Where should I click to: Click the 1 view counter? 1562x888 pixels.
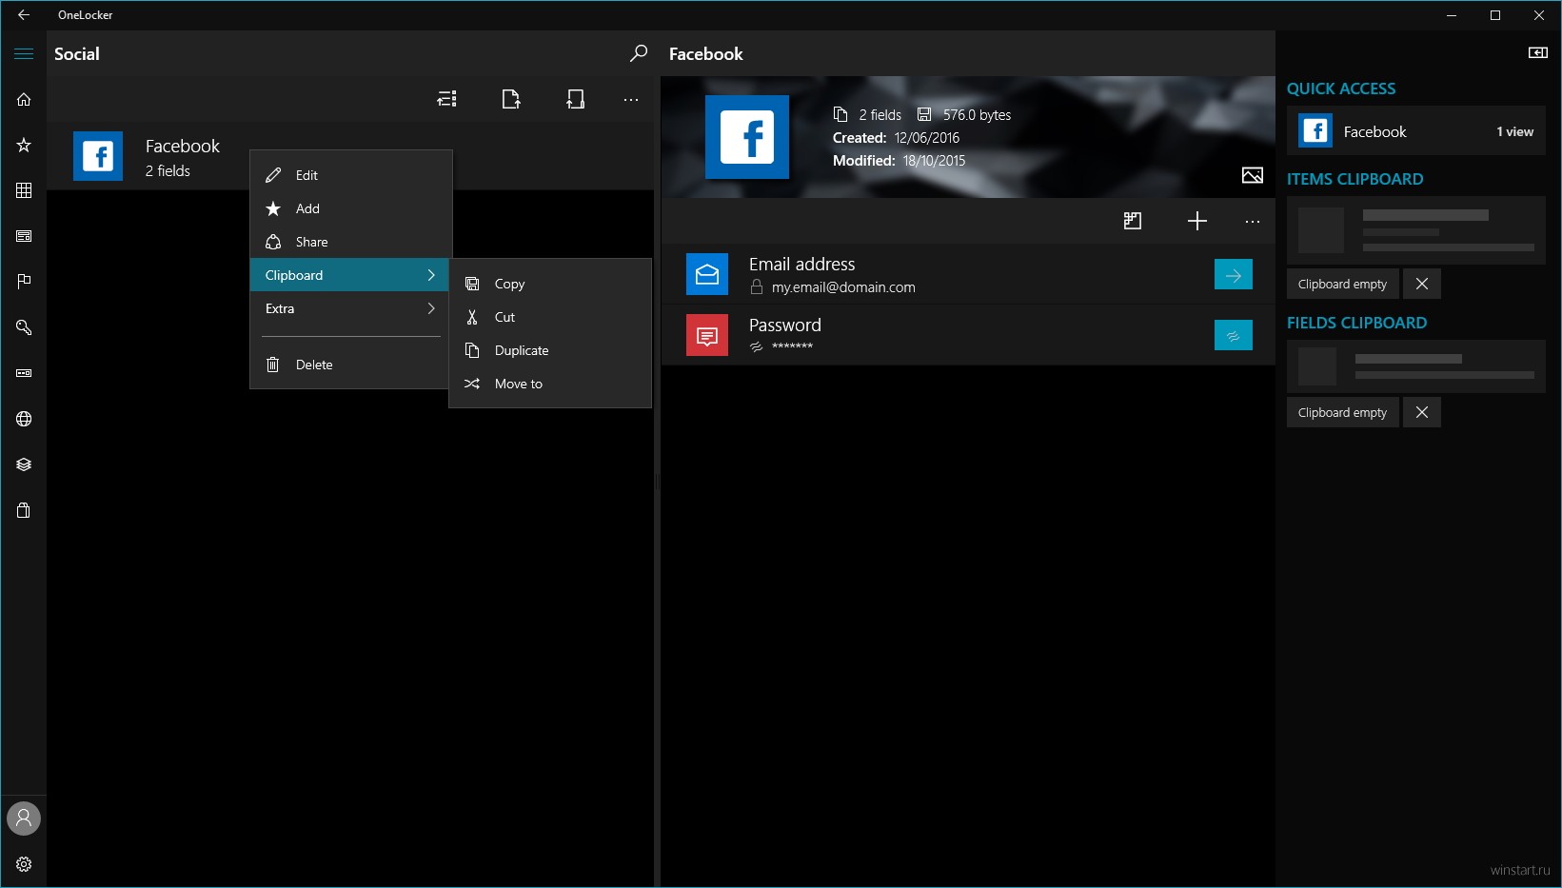[1514, 131]
